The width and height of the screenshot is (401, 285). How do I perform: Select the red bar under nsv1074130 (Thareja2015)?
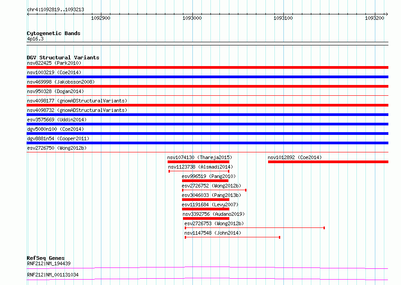point(198,162)
